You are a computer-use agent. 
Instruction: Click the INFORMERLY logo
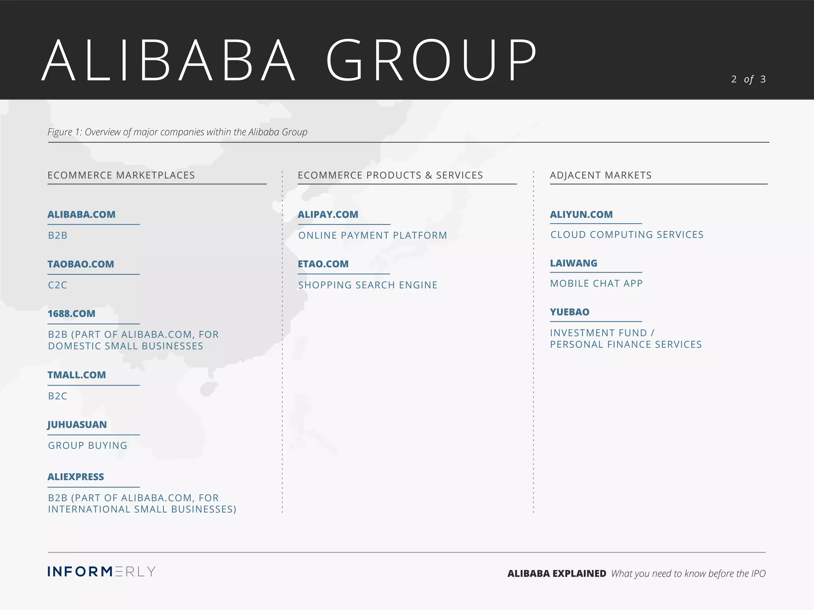click(x=101, y=571)
